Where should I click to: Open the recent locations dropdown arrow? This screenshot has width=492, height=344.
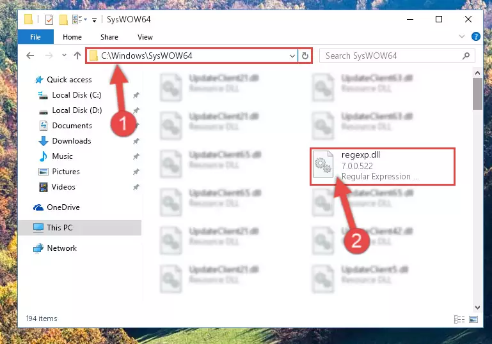pos(64,56)
